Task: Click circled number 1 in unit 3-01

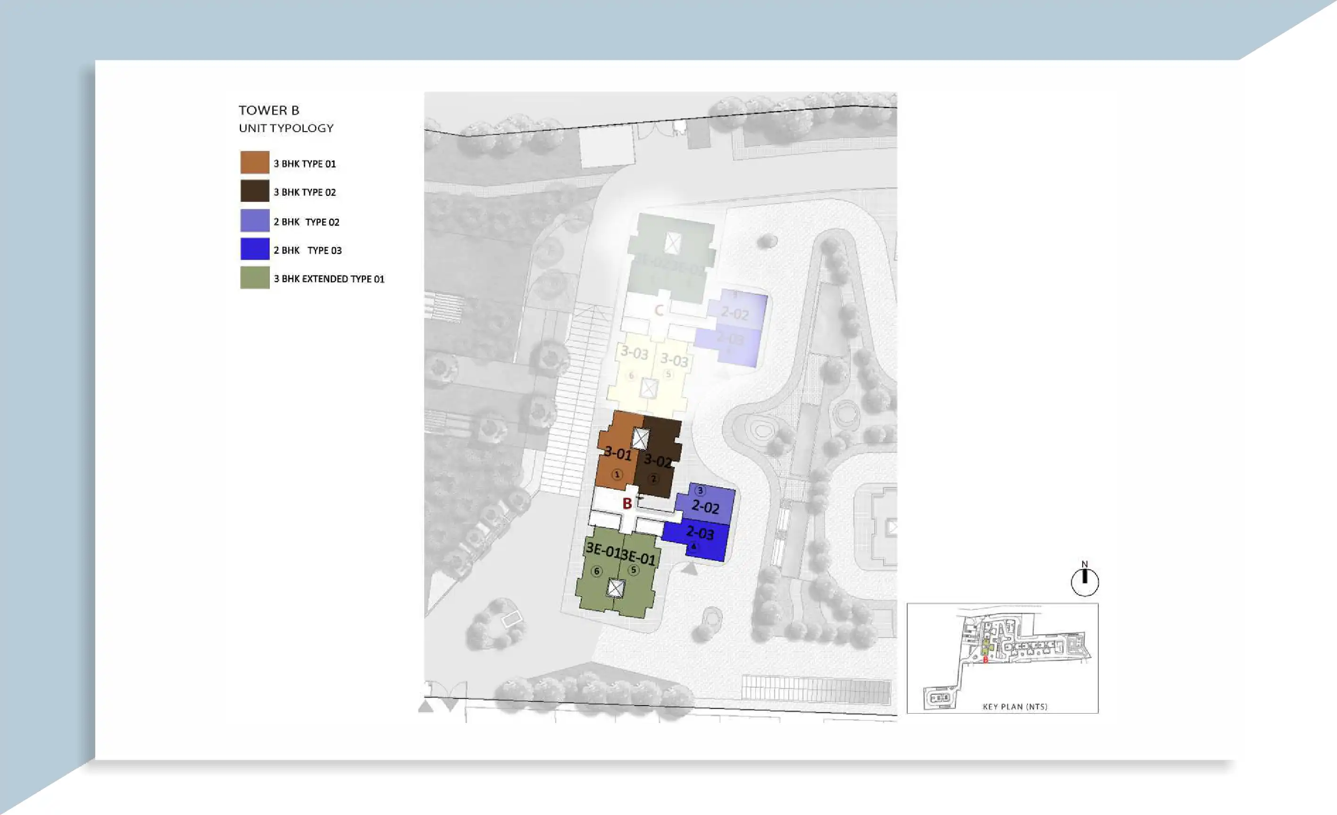Action: [617, 474]
